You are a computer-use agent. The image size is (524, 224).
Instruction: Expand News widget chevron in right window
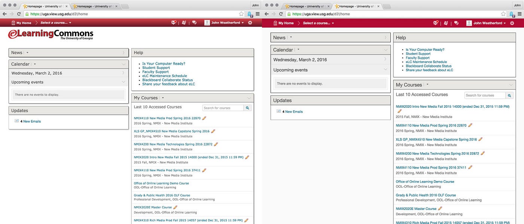(386, 37)
